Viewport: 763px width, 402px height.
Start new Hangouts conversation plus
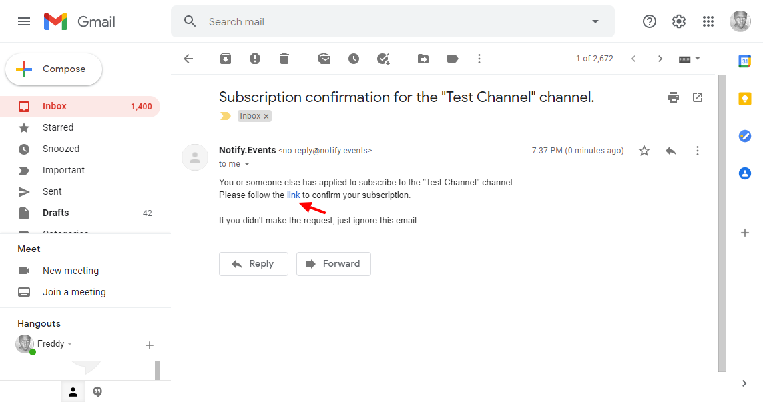click(150, 345)
